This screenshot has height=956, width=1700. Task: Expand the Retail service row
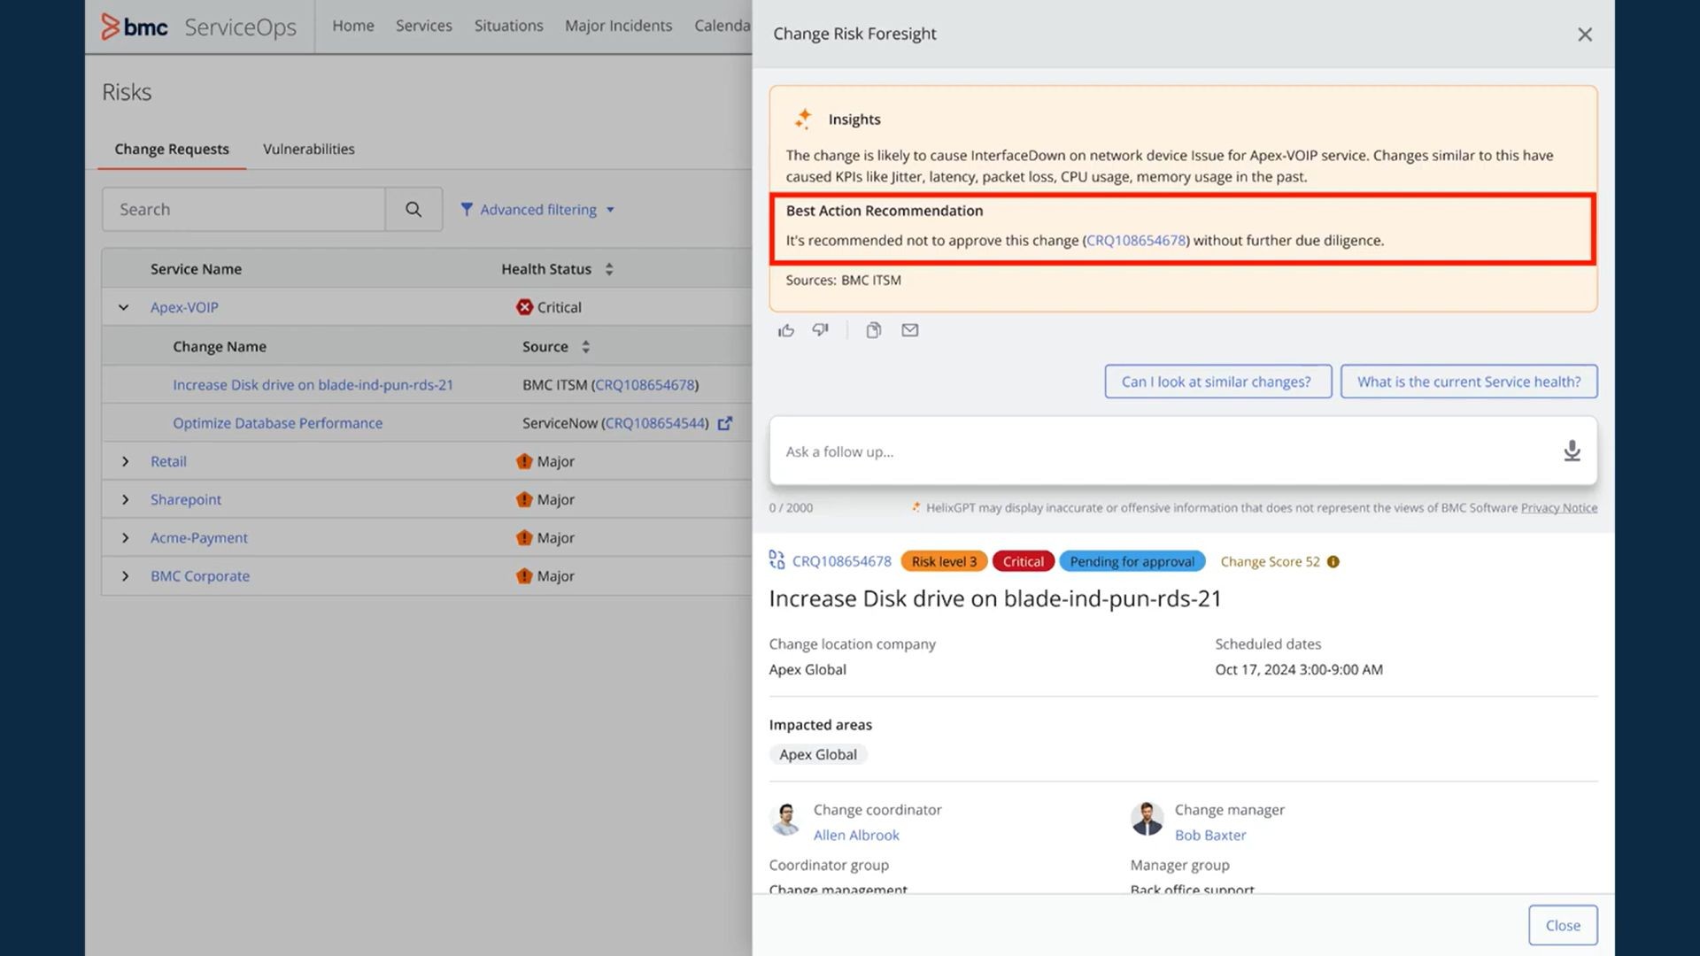click(x=125, y=461)
